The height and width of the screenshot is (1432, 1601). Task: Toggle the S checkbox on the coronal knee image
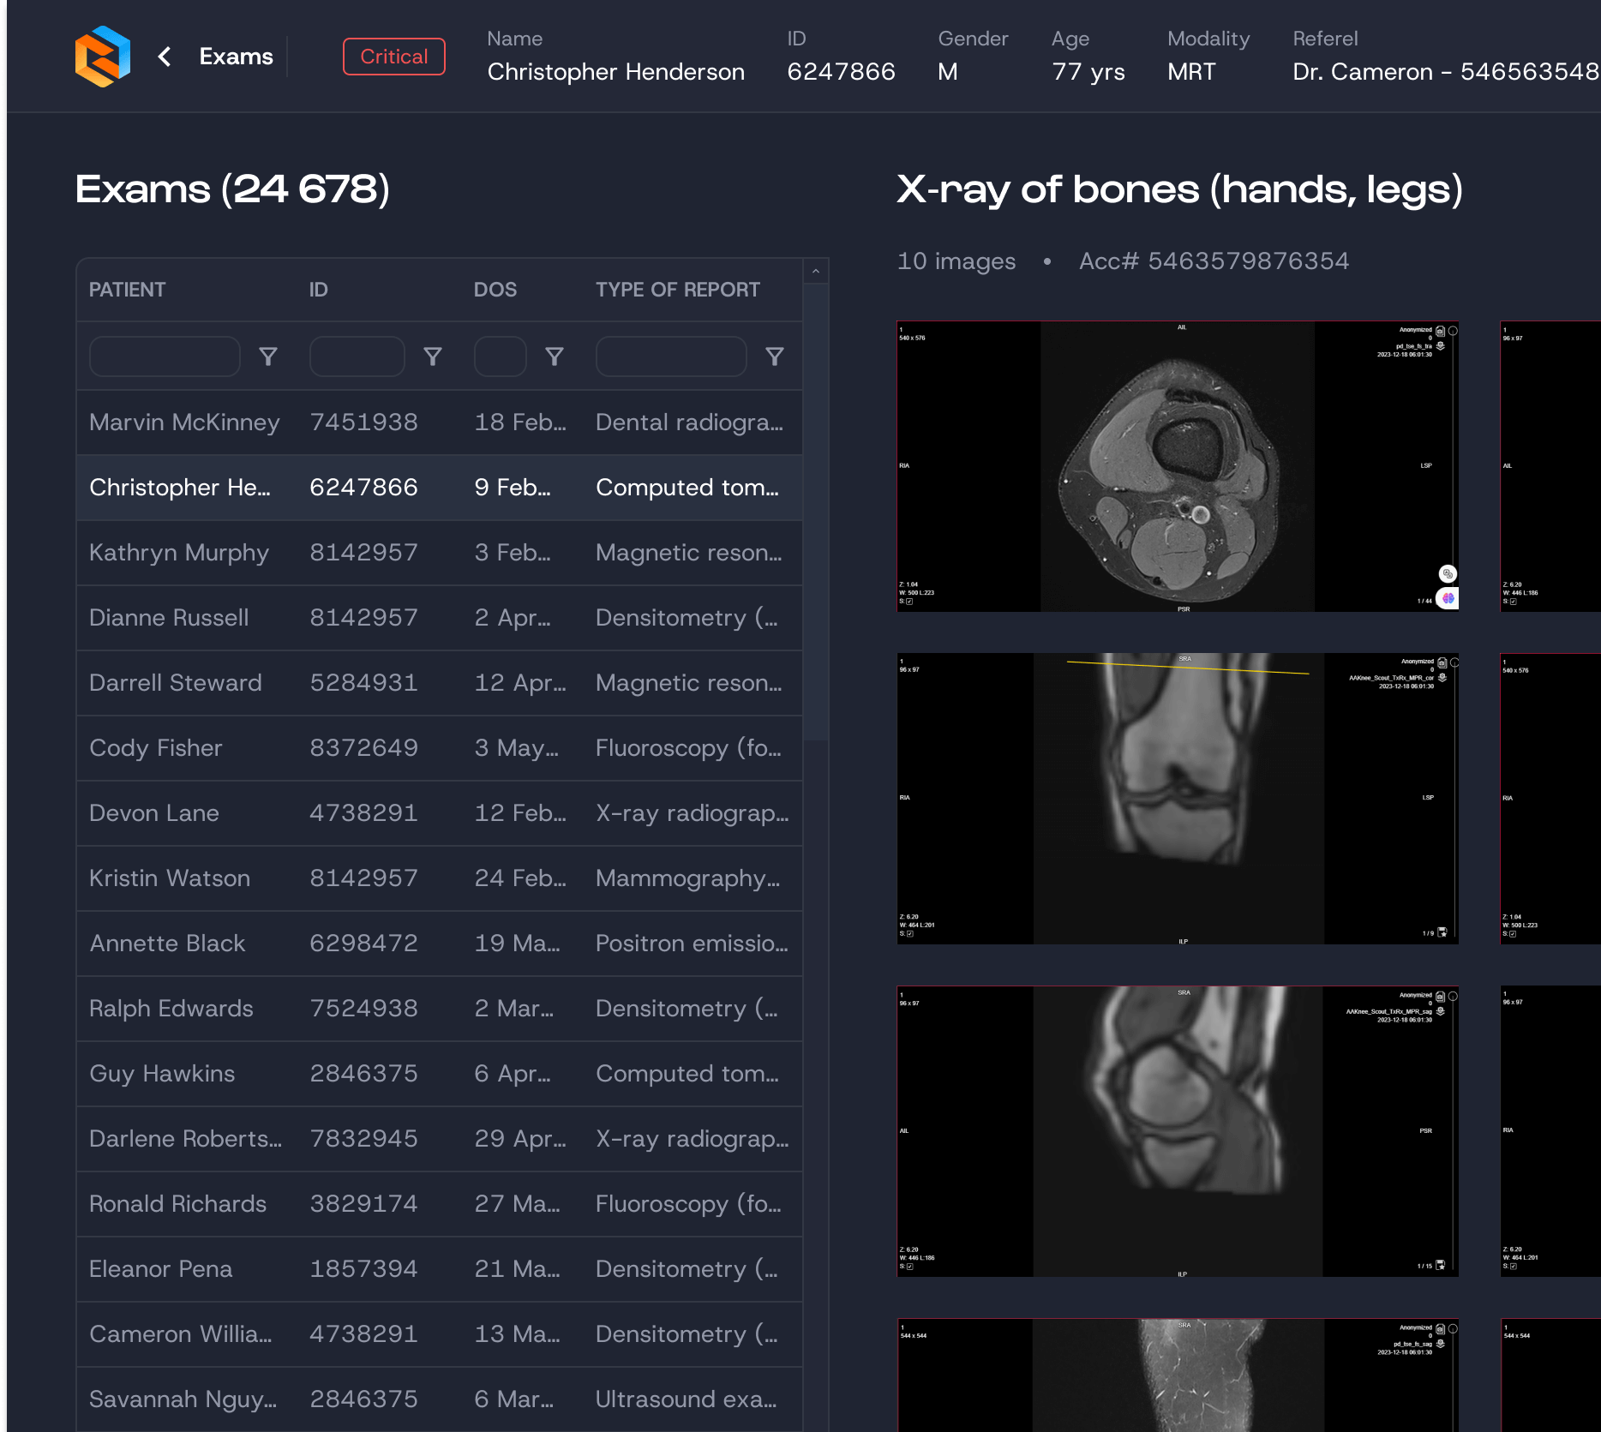coord(909,933)
